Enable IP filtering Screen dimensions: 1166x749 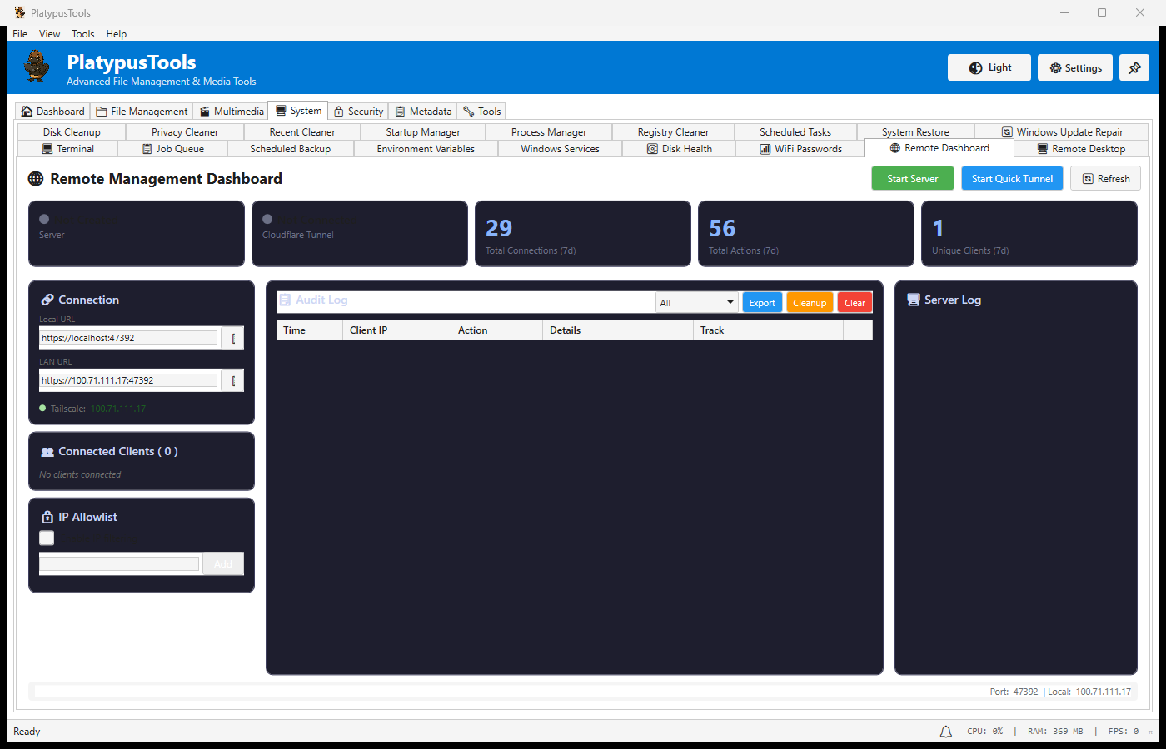(46, 538)
